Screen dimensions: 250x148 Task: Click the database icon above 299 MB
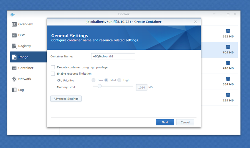pos(228,95)
